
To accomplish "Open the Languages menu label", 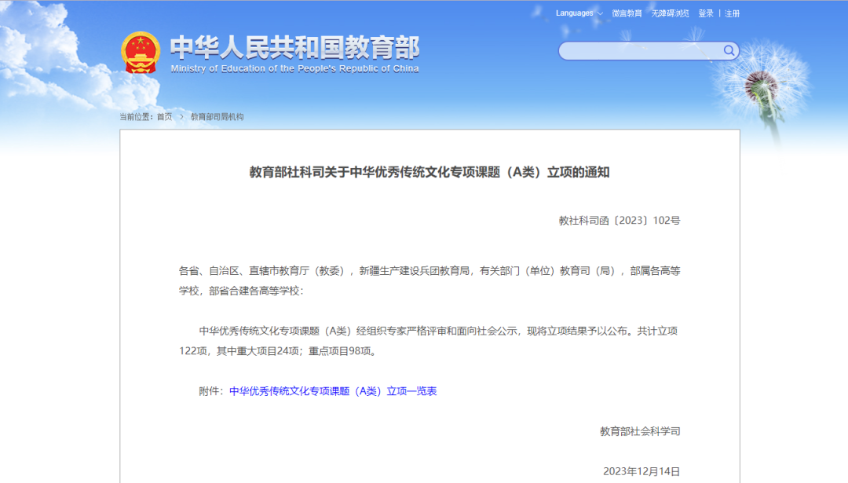I will 575,13.
